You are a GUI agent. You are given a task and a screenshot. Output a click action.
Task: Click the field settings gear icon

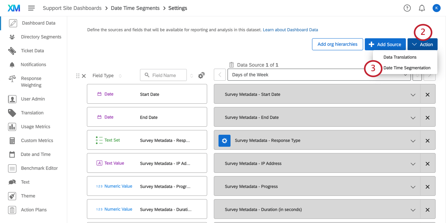pyautogui.click(x=201, y=76)
